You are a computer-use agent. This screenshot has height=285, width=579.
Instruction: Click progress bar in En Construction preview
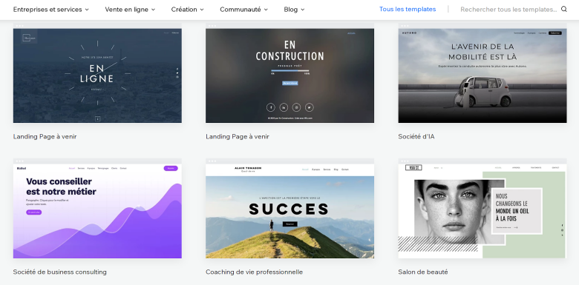pos(289,70)
